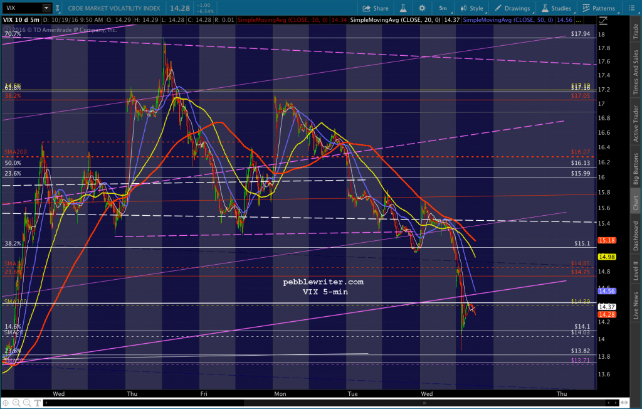This screenshot has width=642, height=409.
Task: Click the $13.82 level label
Action: point(580,351)
